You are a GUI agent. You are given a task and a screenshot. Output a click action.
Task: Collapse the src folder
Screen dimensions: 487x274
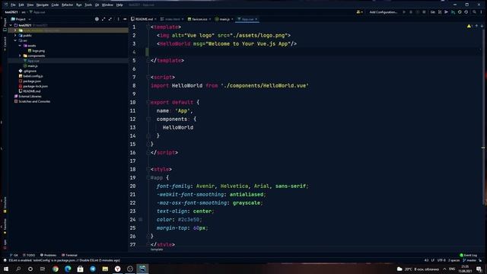click(x=15, y=40)
